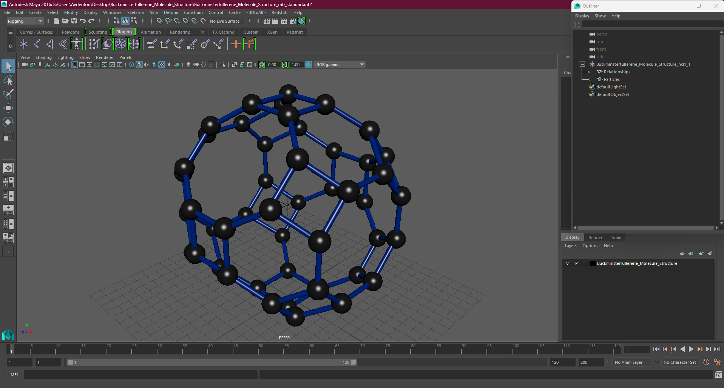724x388 pixels.
Task: Toggle color management ON button
Action: point(309,65)
